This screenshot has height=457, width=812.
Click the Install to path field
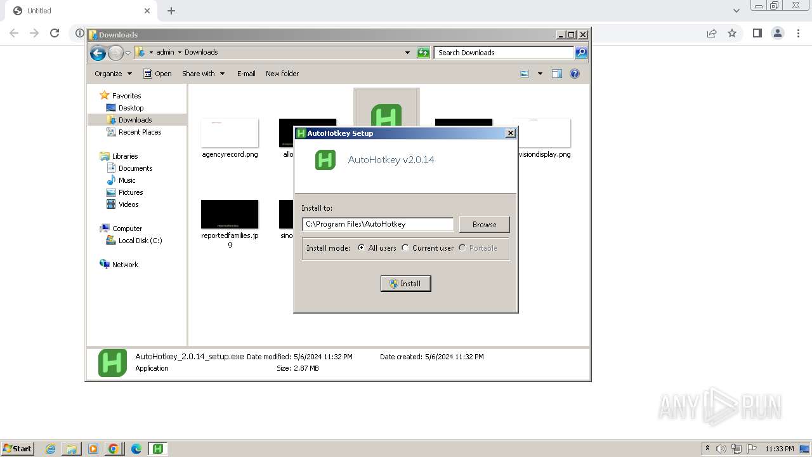point(378,224)
